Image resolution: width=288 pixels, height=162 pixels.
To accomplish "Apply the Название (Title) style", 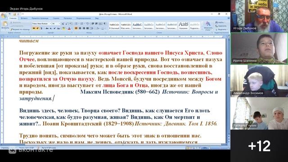I will tap(183, 26).
